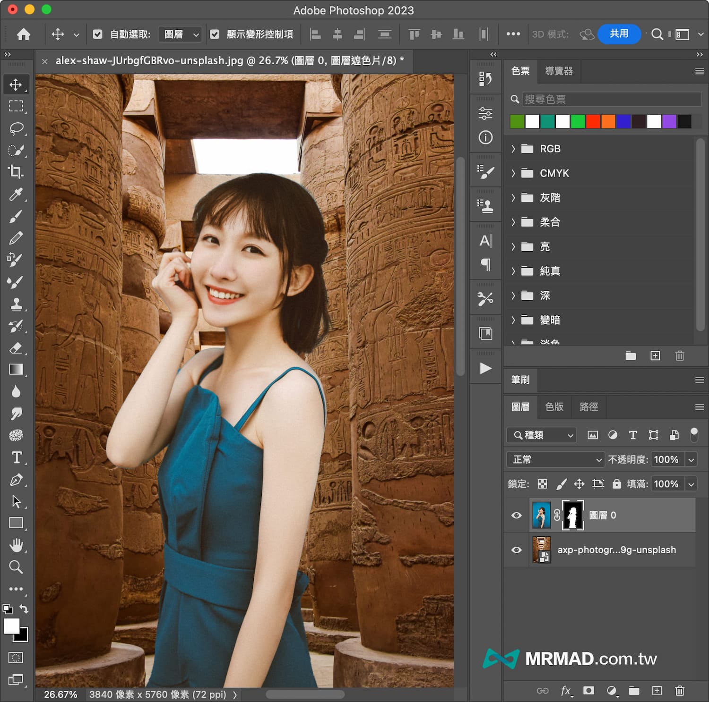
Task: Open the search magnifier in options bar
Action: 657,34
